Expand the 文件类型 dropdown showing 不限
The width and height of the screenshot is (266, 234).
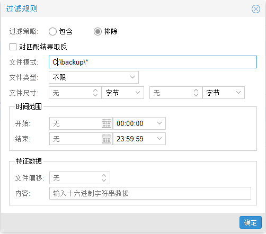pyautogui.click(x=94, y=77)
